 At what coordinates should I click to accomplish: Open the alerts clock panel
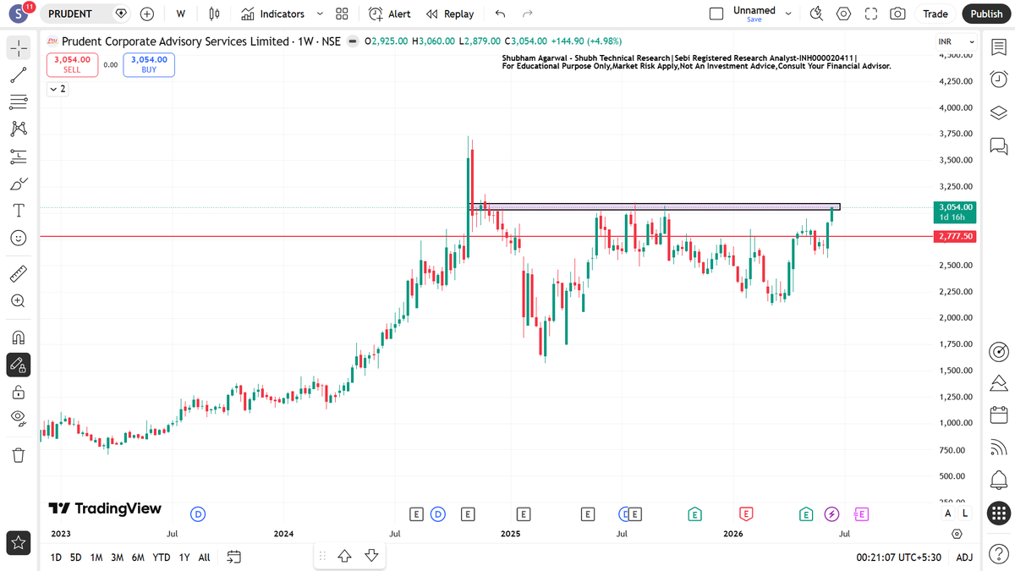[998, 79]
